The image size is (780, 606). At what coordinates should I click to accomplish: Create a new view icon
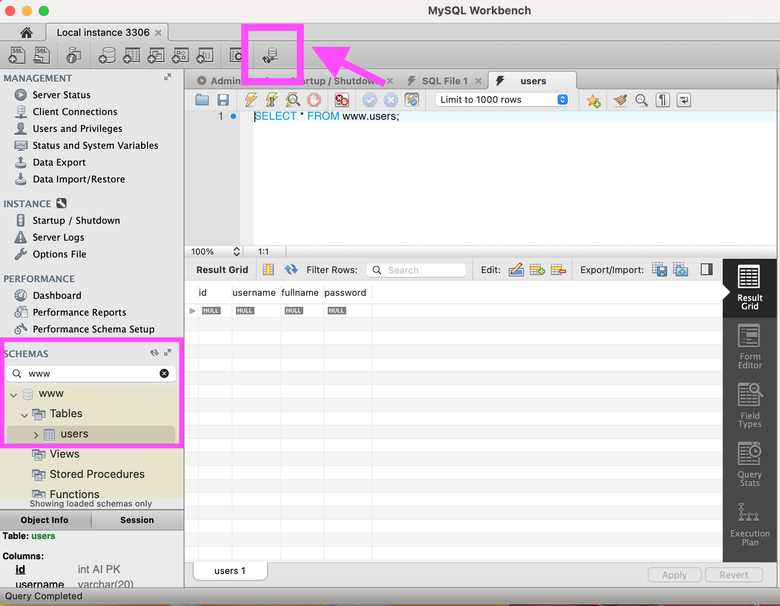pyautogui.click(x=156, y=55)
